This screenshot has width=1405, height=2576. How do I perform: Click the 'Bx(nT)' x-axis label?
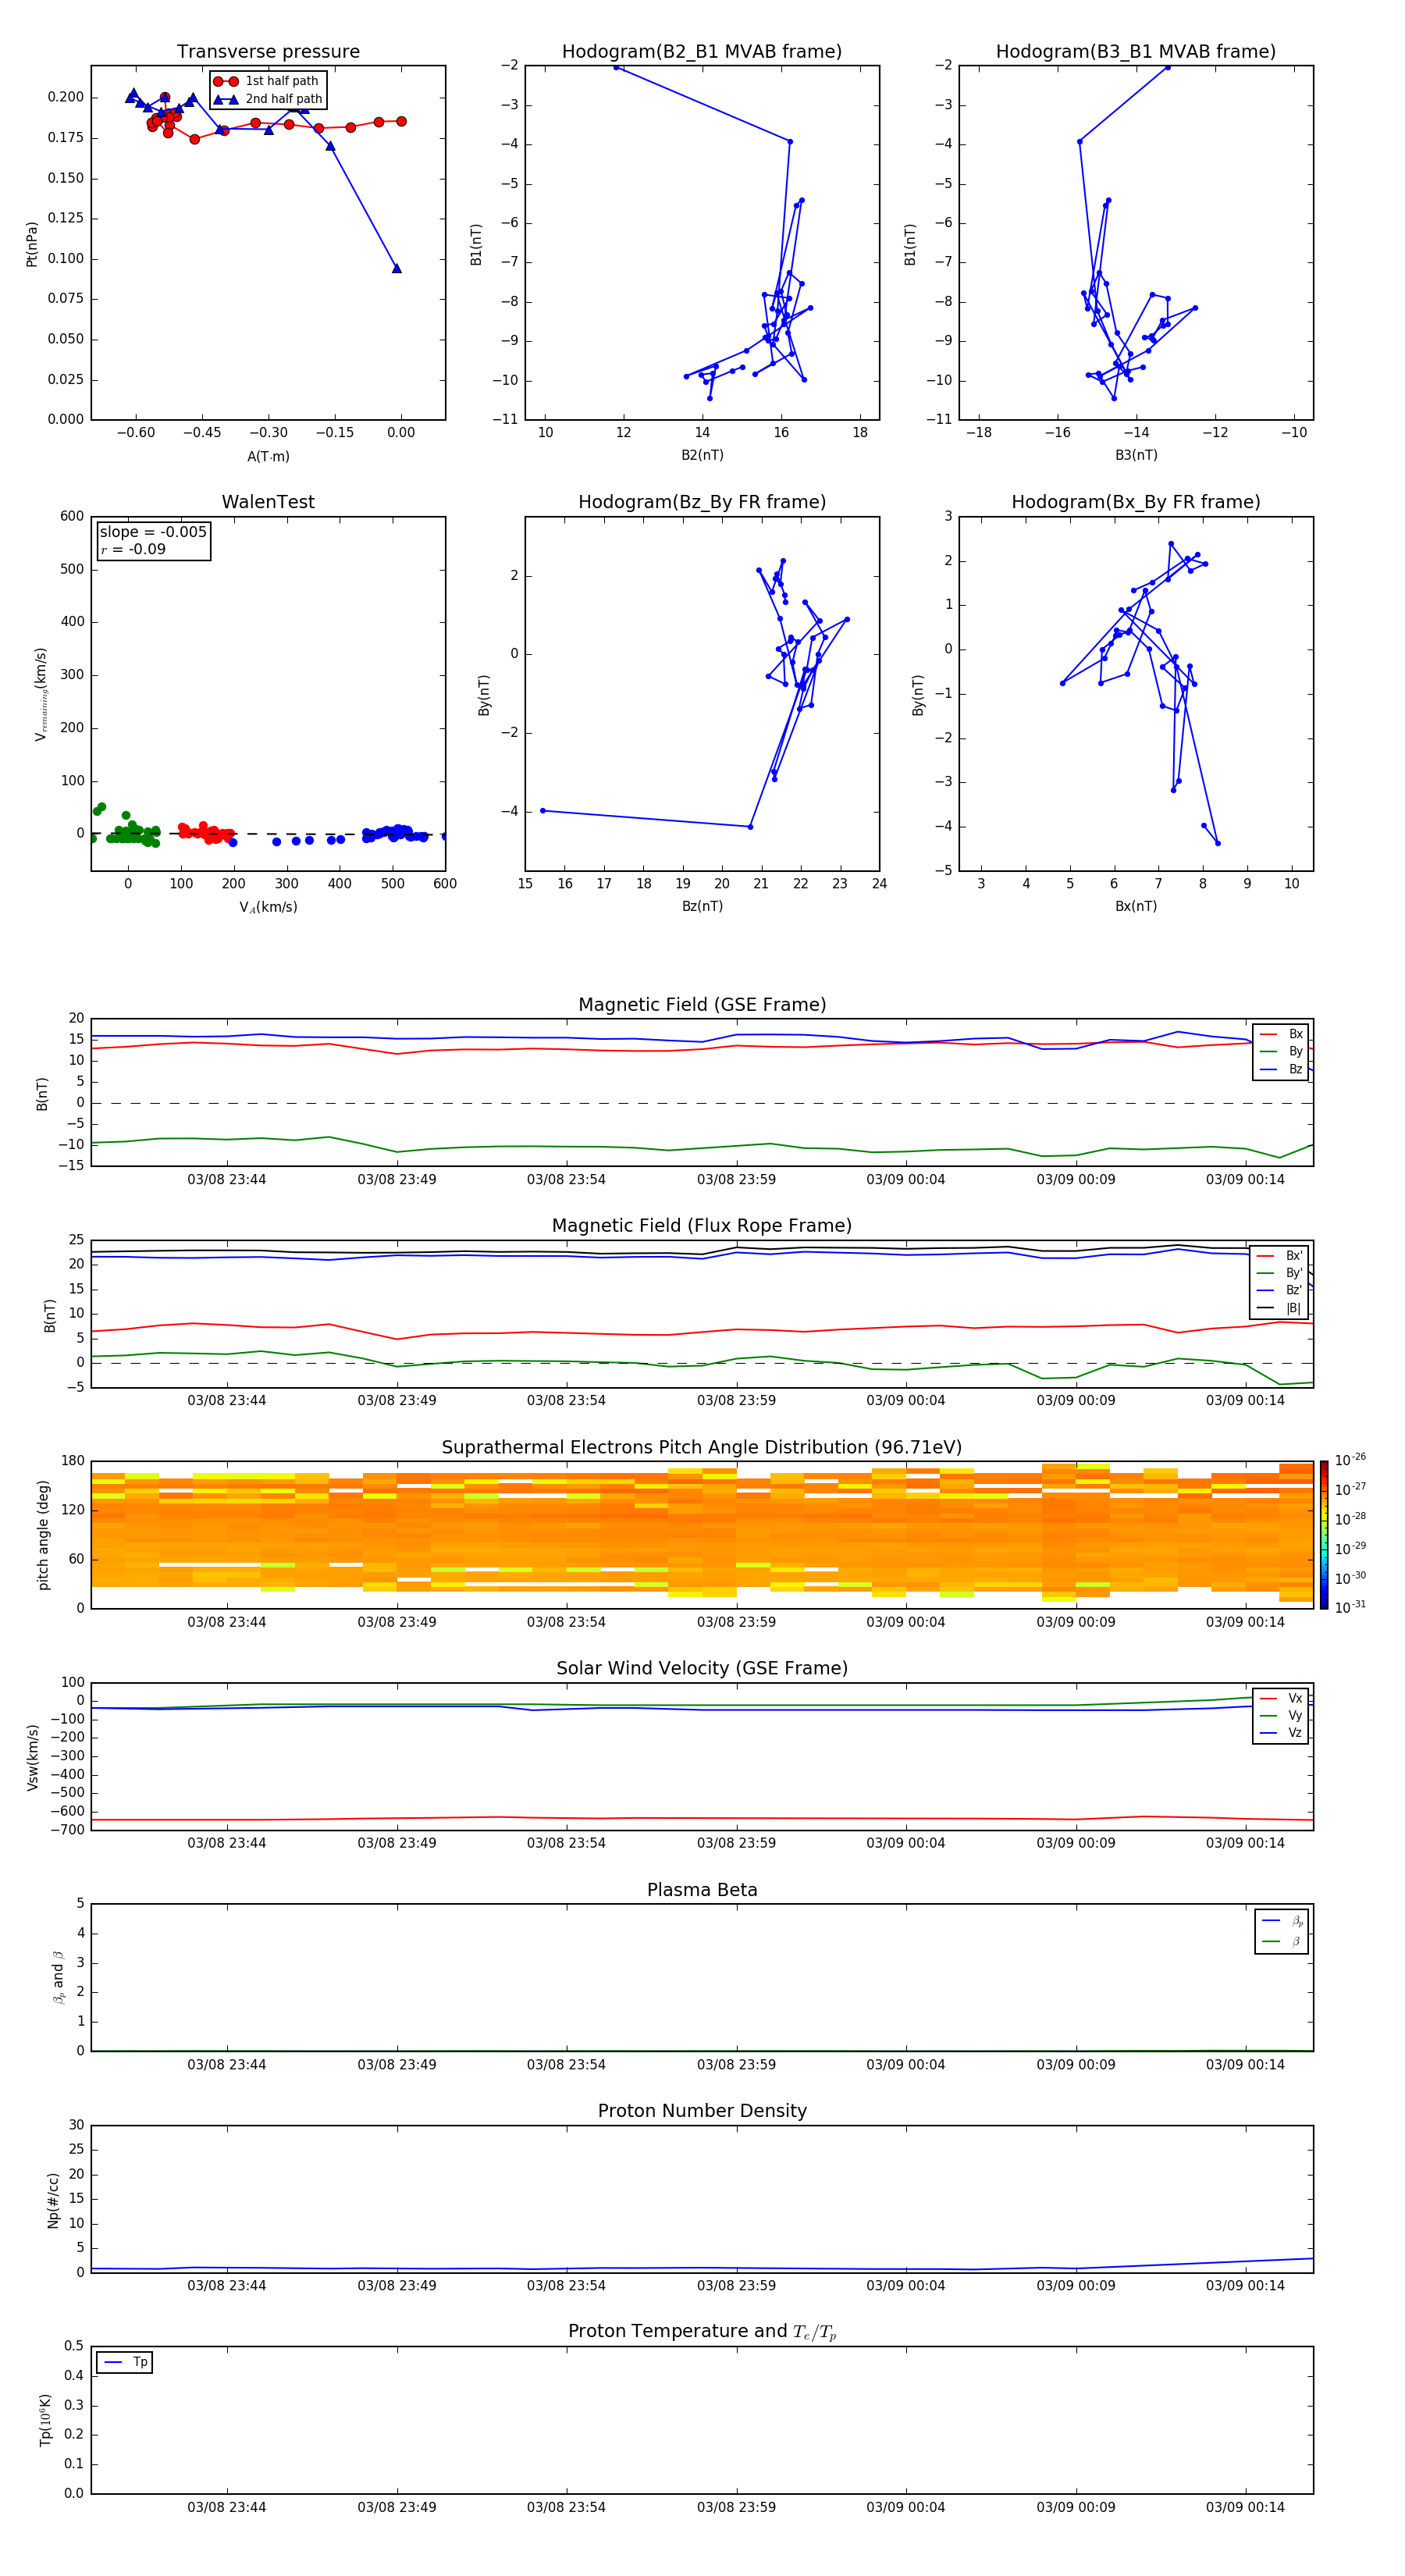1136,906
